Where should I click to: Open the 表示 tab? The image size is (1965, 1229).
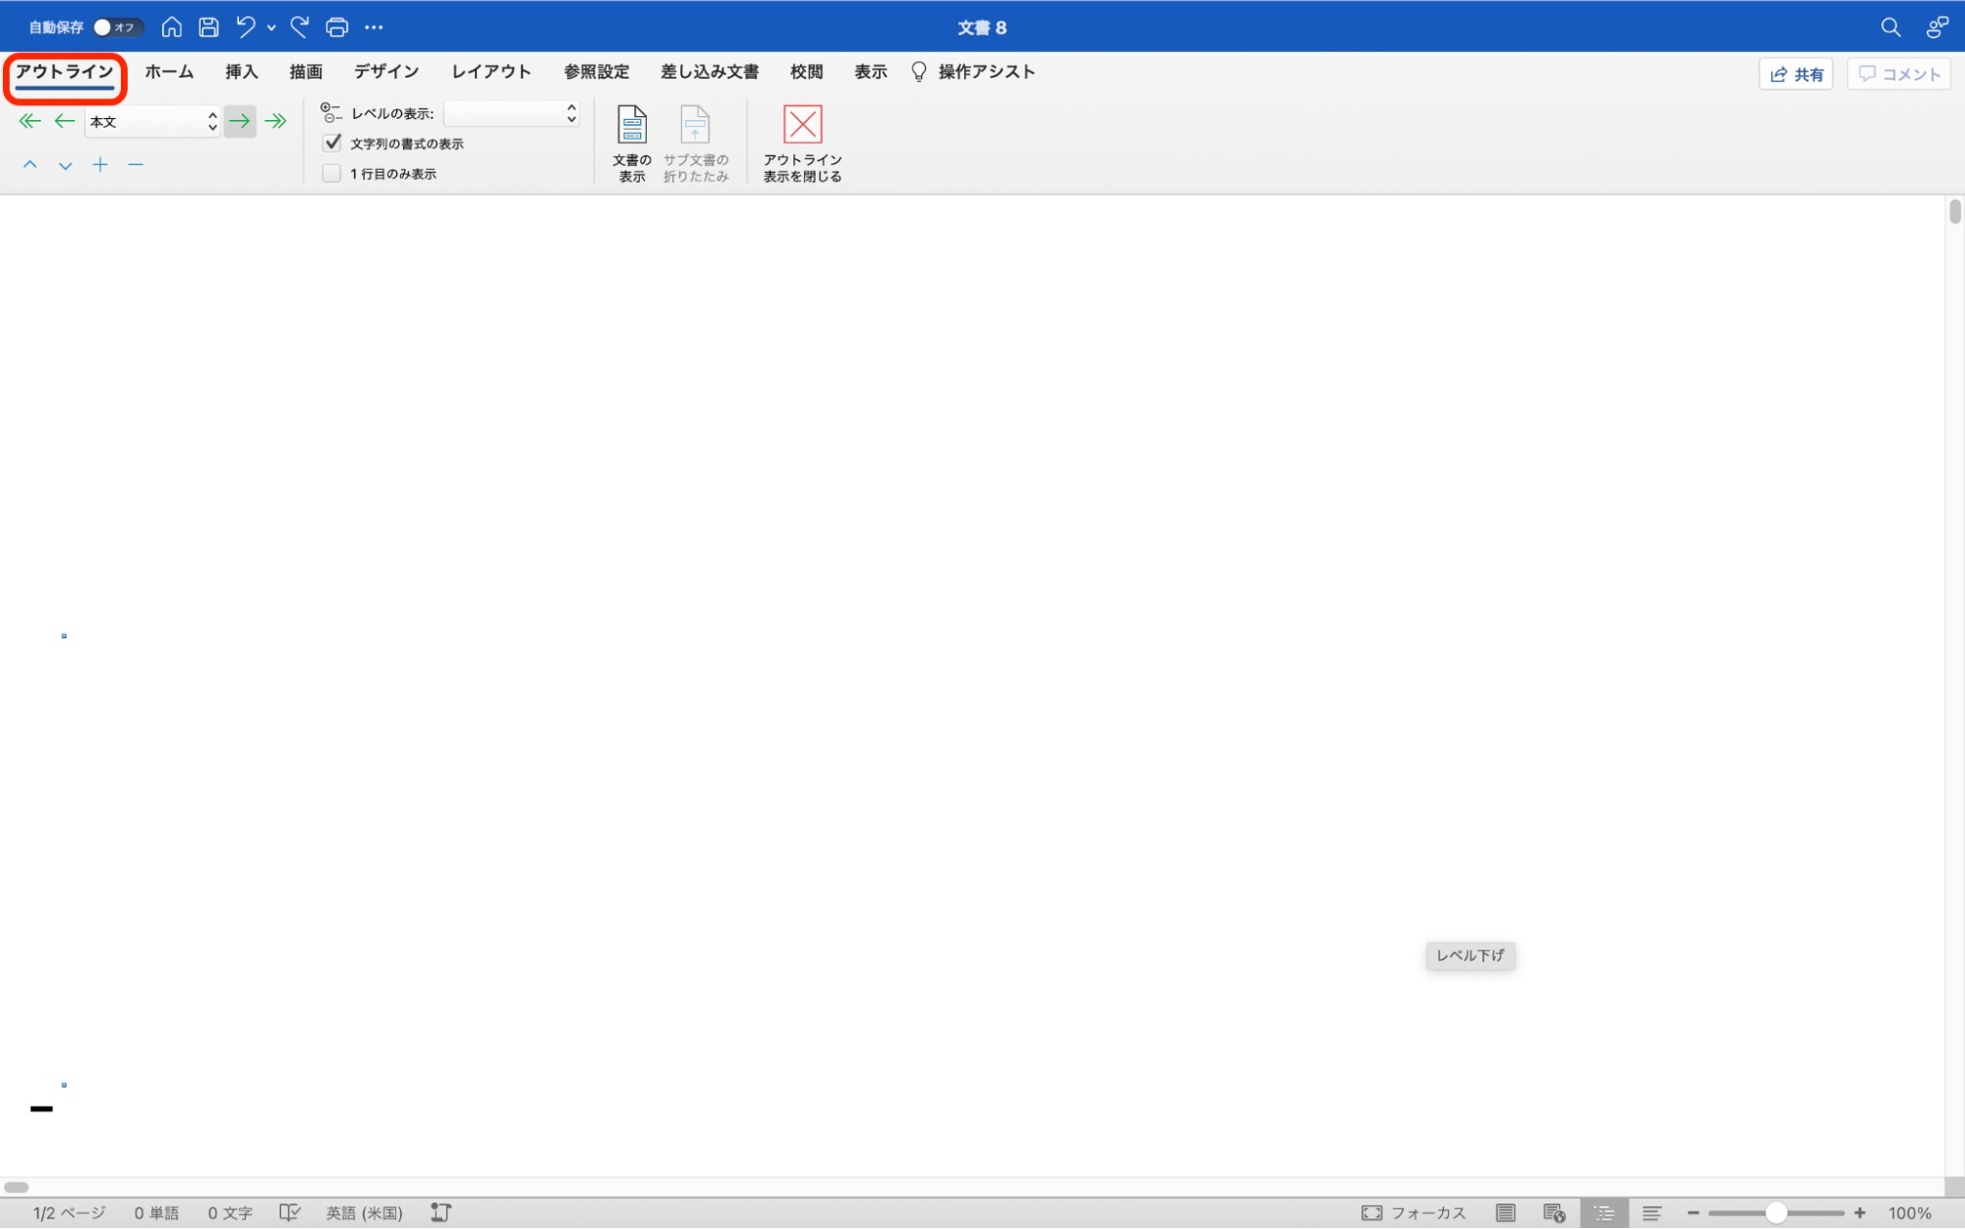pos(871,72)
